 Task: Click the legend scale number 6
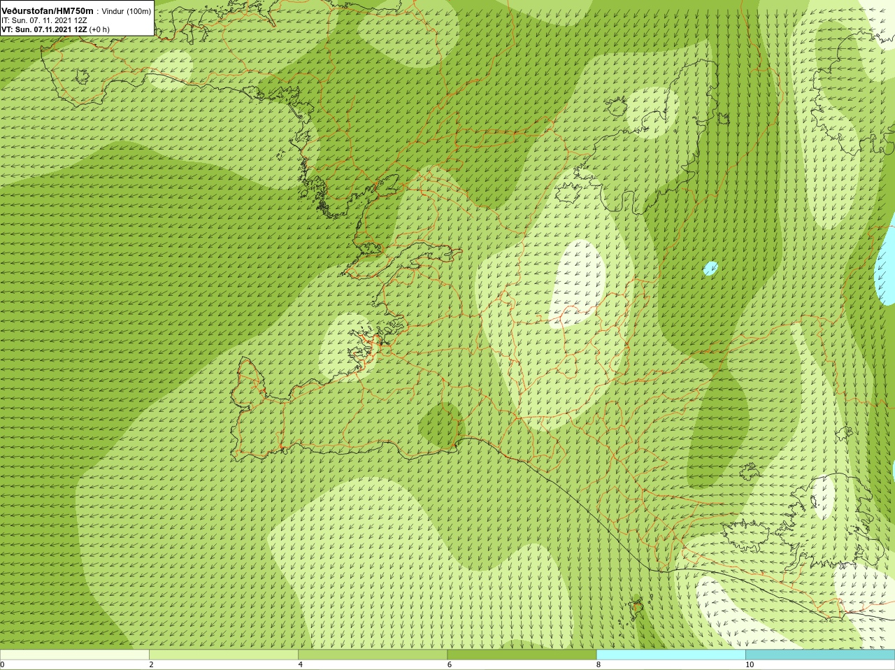click(450, 664)
